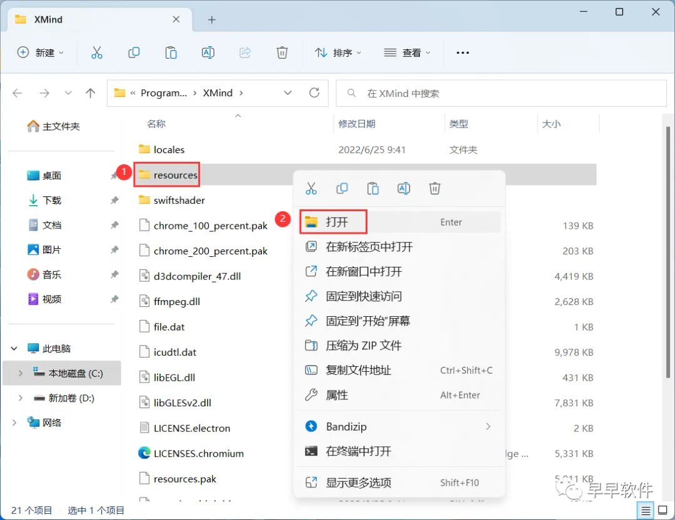
Task: Click the Rename icon in the top toolbar
Action: 208,52
